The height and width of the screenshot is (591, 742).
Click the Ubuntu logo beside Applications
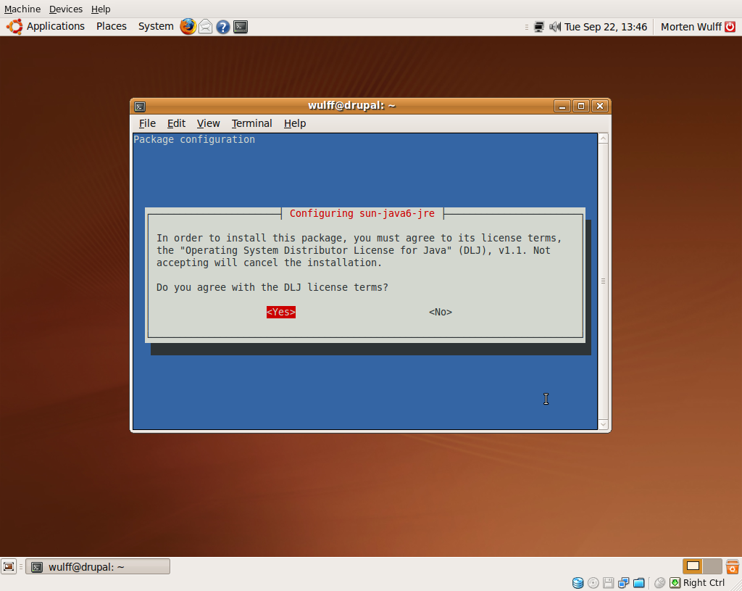tap(14, 27)
